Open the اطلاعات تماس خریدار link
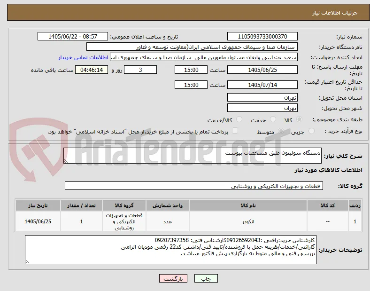 coord(83,58)
